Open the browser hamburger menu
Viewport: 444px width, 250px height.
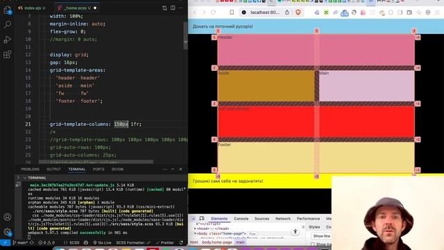(438, 12)
